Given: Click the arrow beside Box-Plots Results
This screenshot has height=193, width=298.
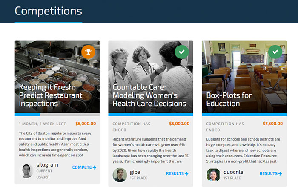Looking at the screenshot, I should [x=280, y=173].
